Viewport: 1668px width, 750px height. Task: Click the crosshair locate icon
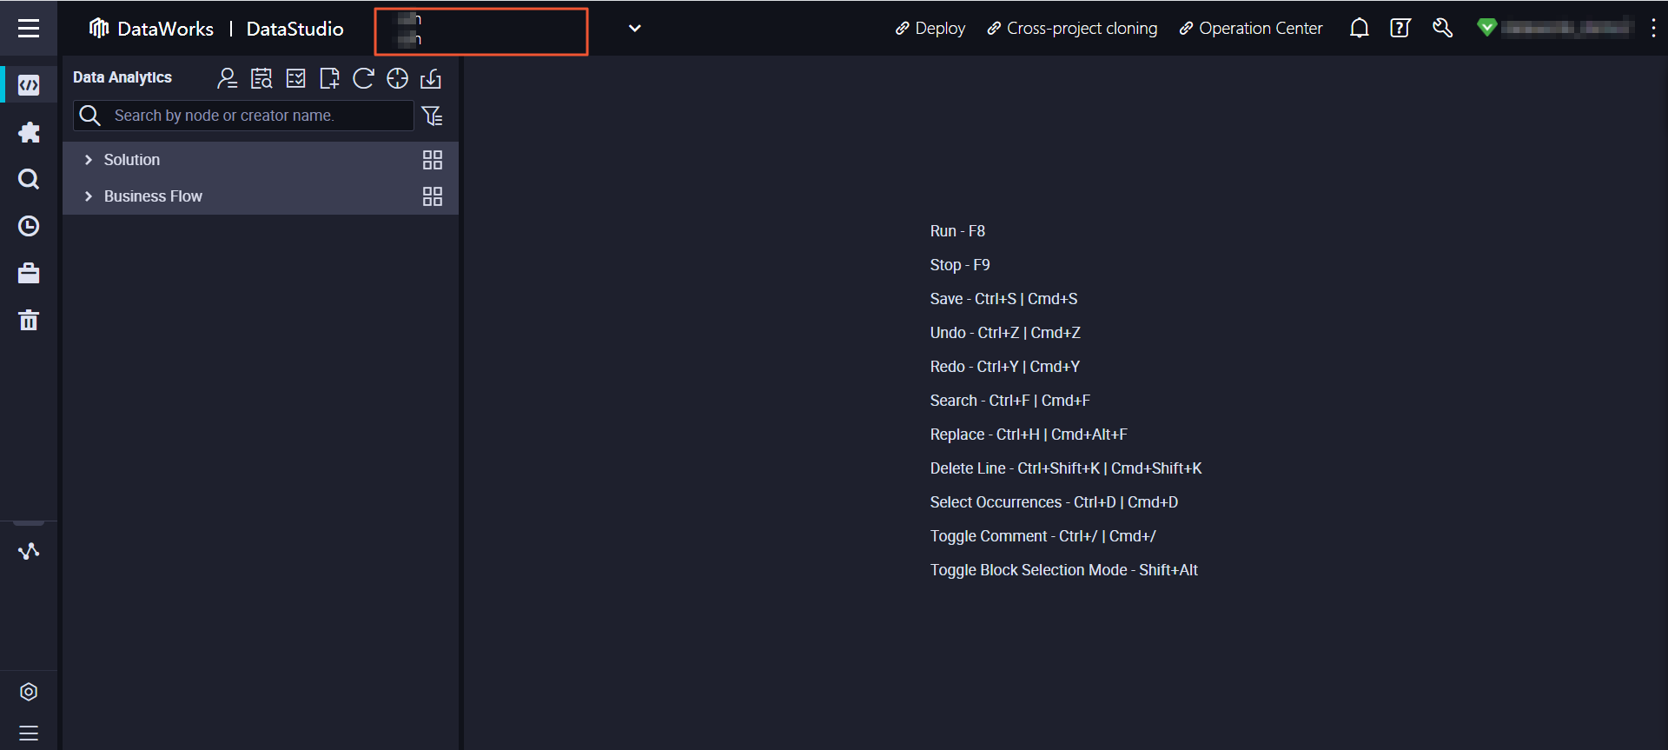click(x=397, y=79)
